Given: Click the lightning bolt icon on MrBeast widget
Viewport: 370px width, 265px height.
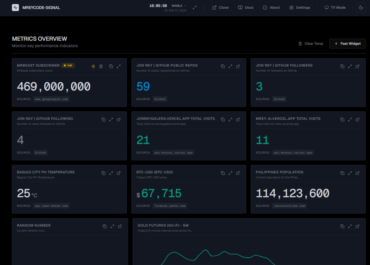Looking at the screenshot, I should [93, 66].
